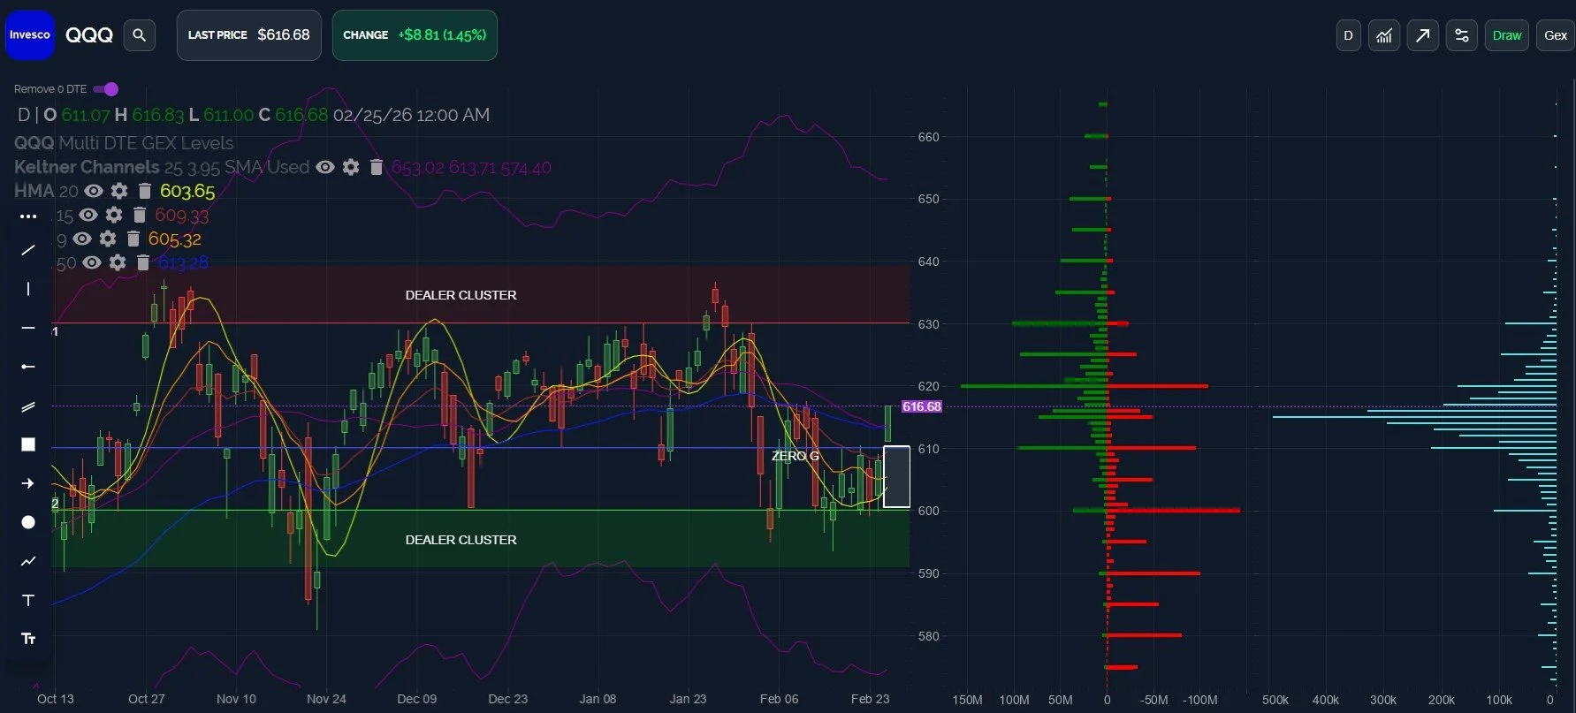Open the ticker search magnifier
The width and height of the screenshot is (1576, 713).
pos(139,35)
